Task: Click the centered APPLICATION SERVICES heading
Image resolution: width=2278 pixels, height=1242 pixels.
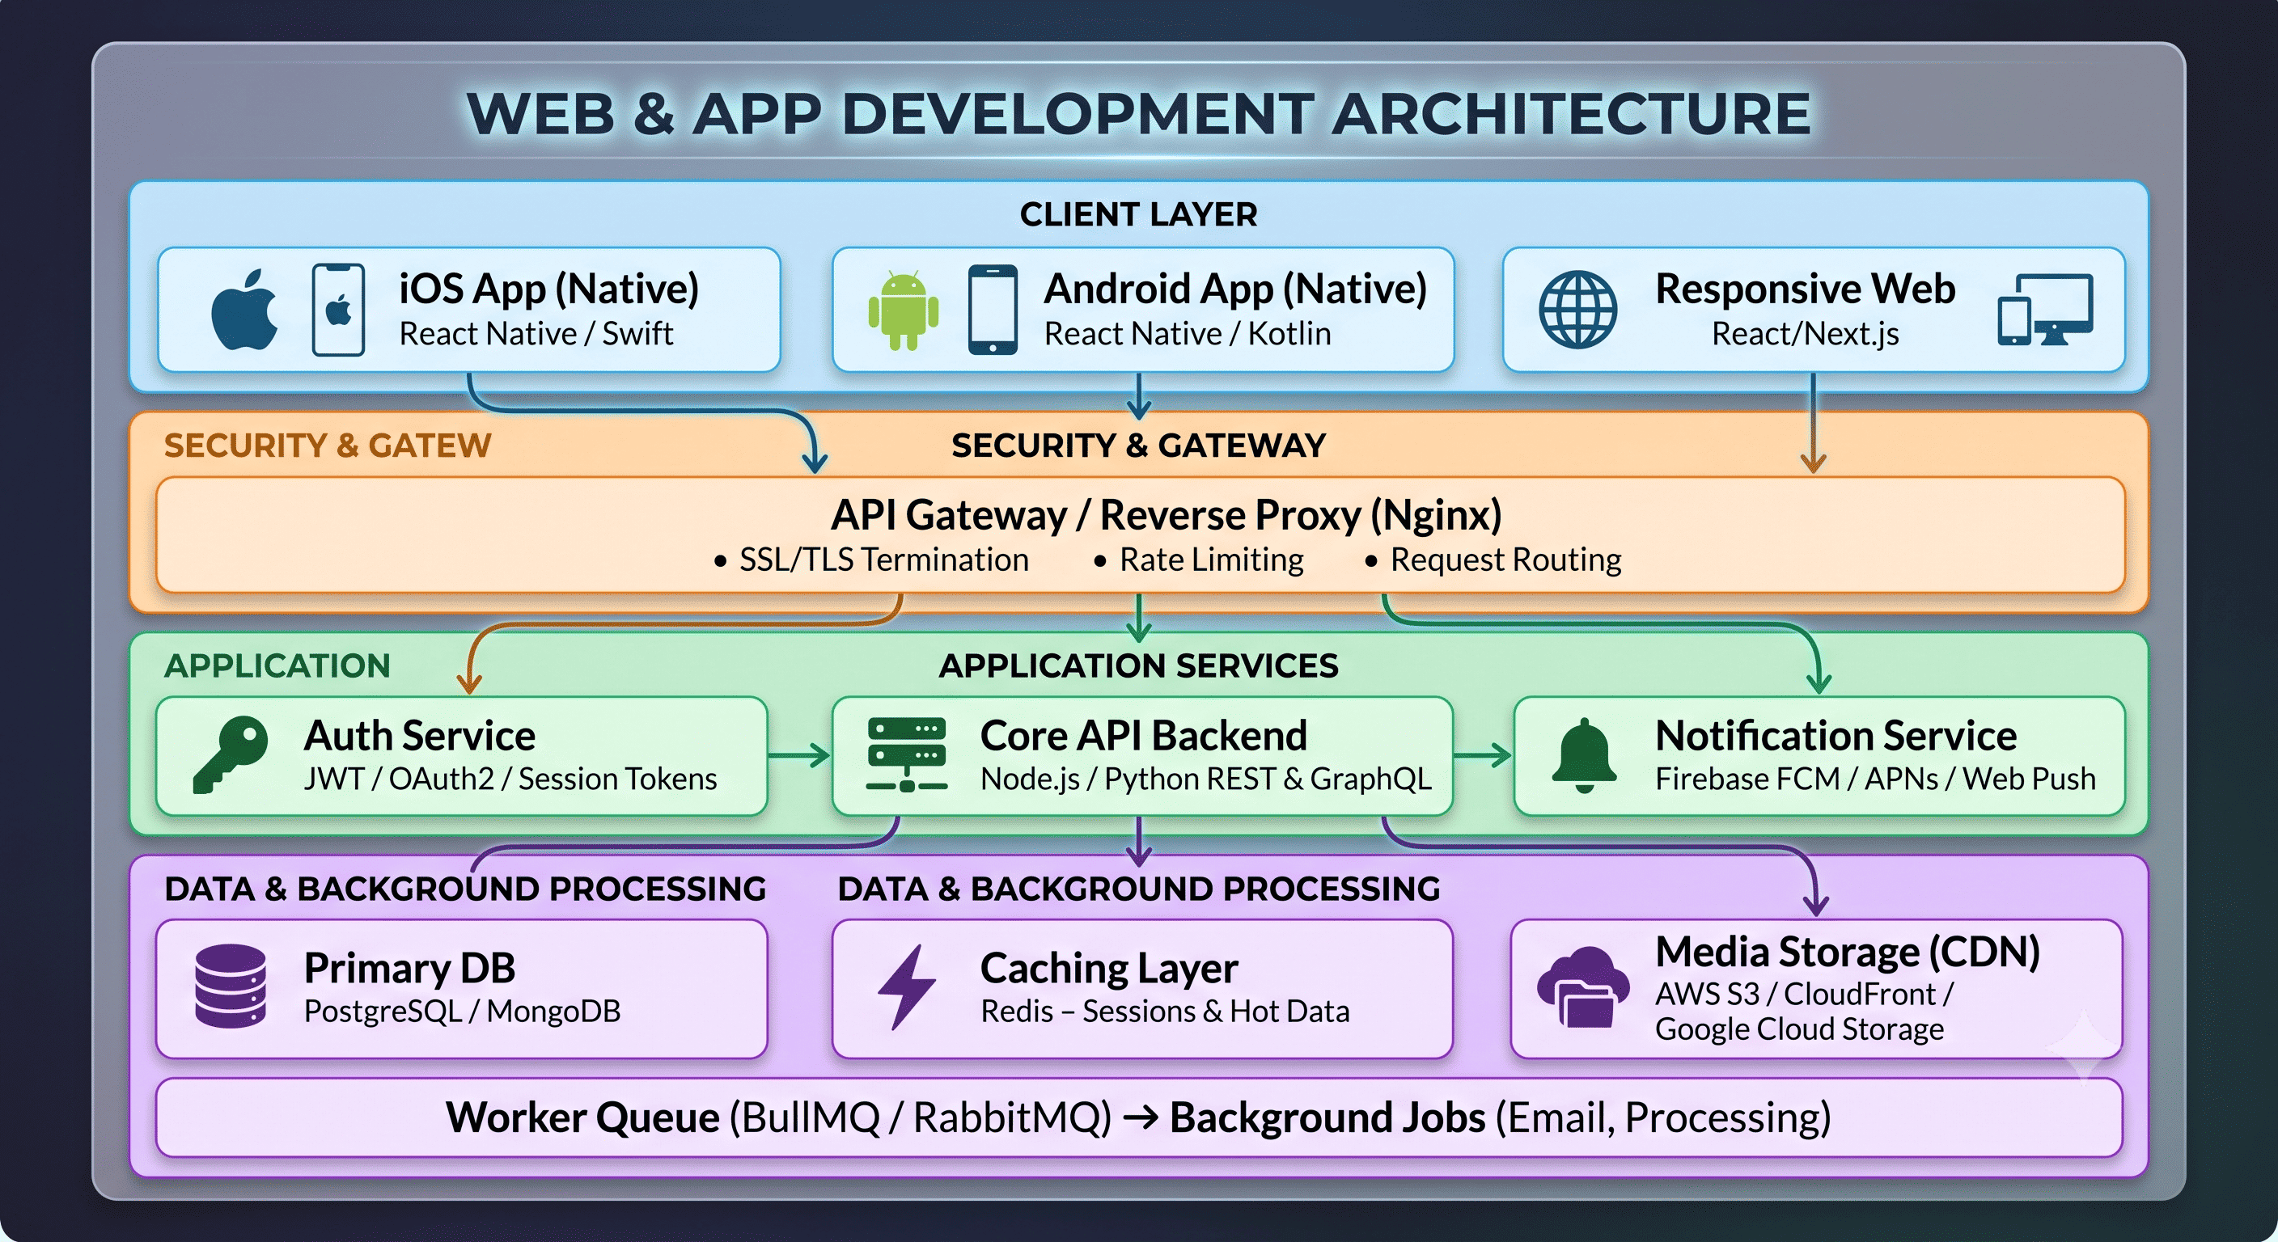Action: [1138, 665]
